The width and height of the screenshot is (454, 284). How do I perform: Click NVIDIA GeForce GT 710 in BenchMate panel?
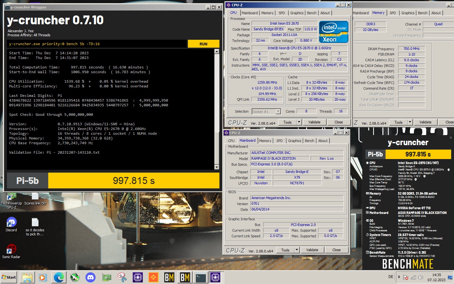coord(414,208)
